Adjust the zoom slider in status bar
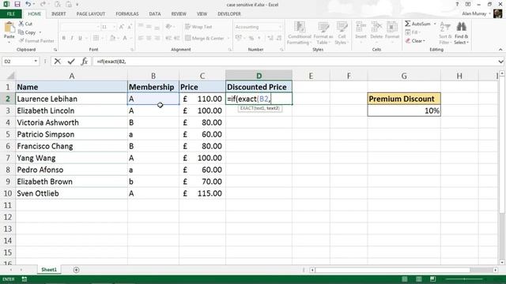This screenshot has width=506, height=284. (464, 279)
